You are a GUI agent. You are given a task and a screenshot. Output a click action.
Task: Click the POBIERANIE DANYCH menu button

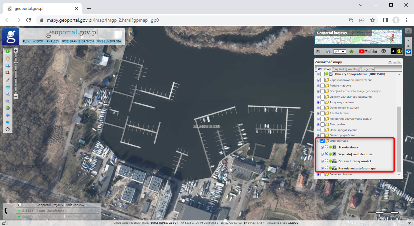pos(78,42)
